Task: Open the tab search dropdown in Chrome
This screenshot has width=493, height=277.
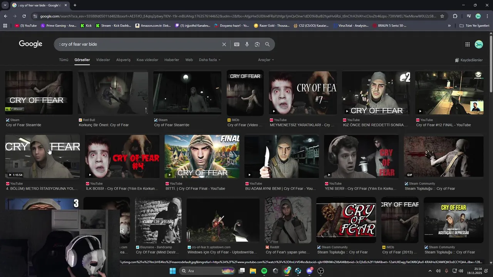Action: [5, 5]
